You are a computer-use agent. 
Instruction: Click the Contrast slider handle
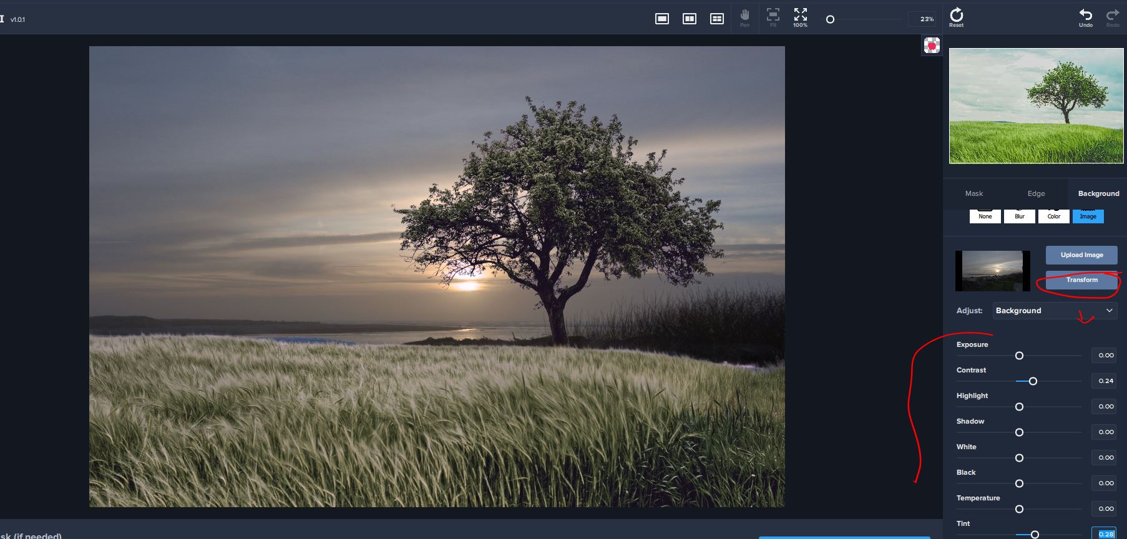(1033, 381)
